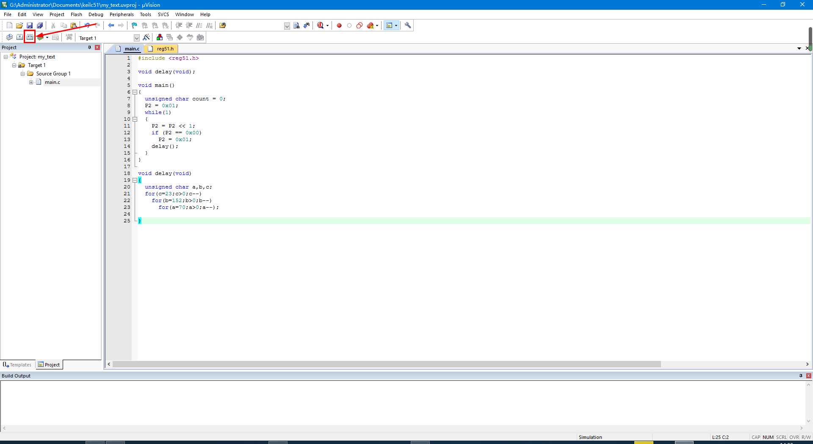Click the Pack Installer icon
Screen dimensions: 813x444
click(x=200, y=37)
